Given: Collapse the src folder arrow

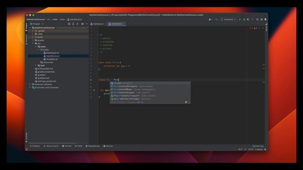Looking at the screenshot, I should coord(33,43).
